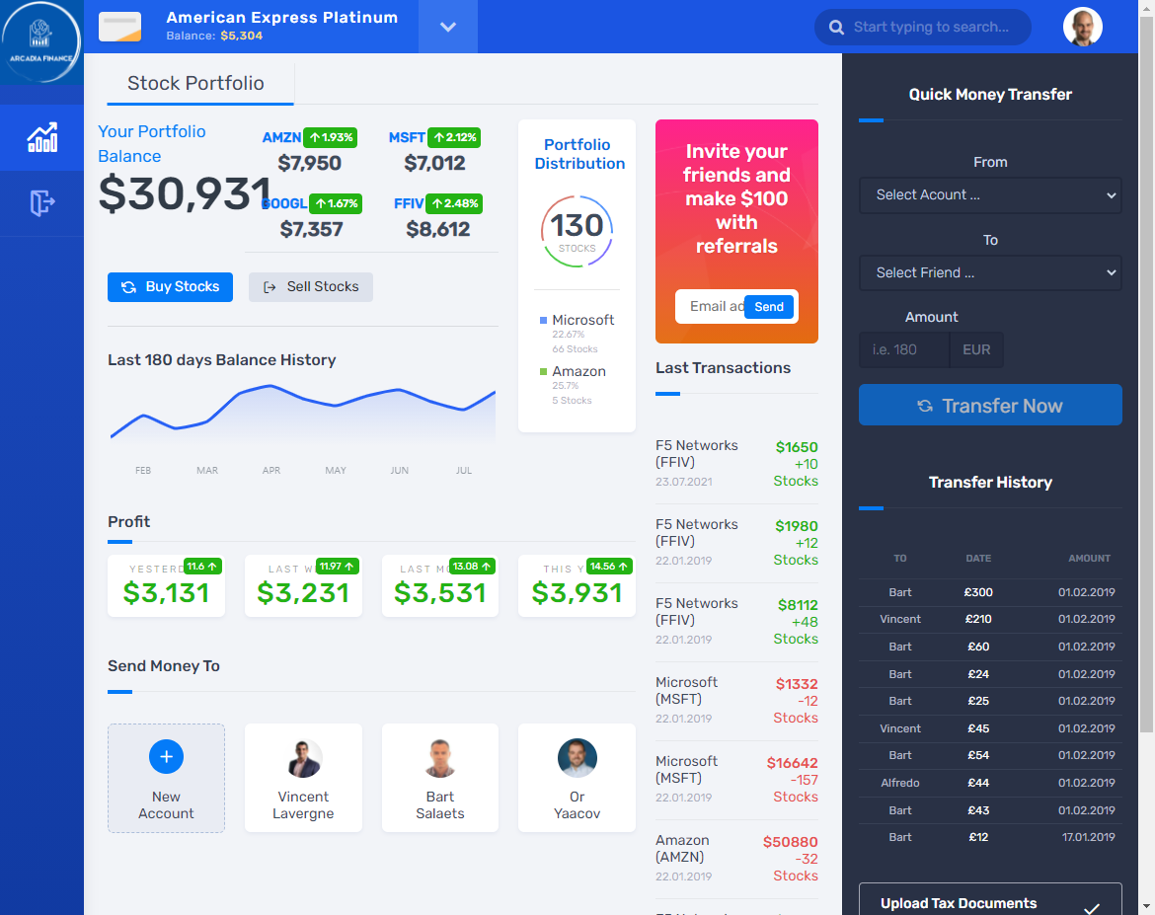The width and height of the screenshot is (1155, 915).
Task: Click the plus icon for New Account
Action: (167, 757)
